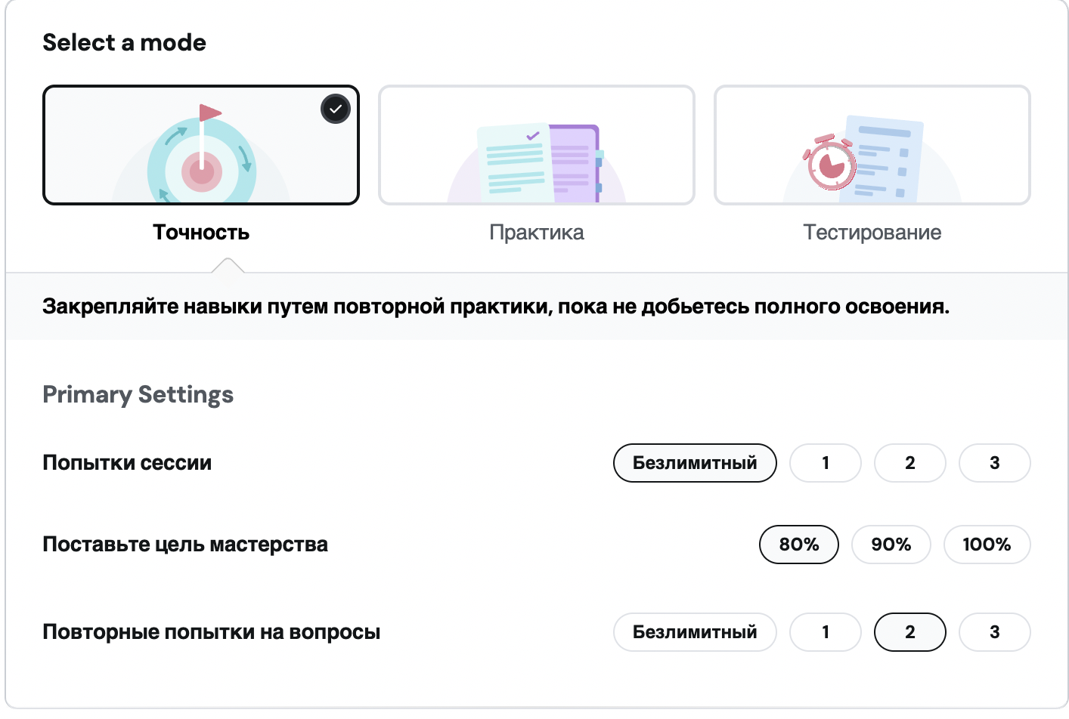
Task: Choose the 90% mastery goal
Action: pos(891,545)
